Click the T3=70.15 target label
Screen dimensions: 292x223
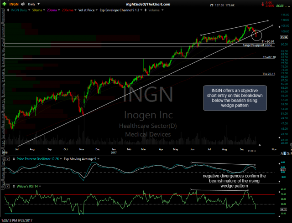pyautogui.click(x=269, y=74)
